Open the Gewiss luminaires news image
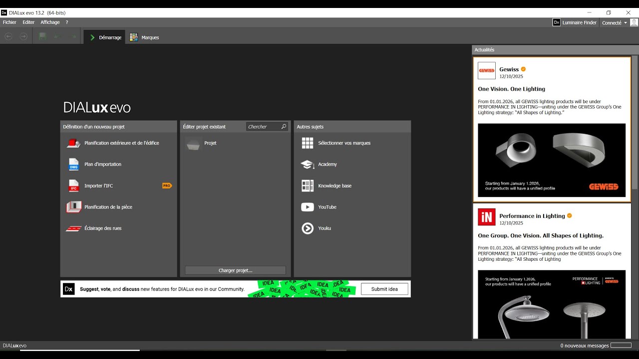Image resolution: width=639 pixels, height=359 pixels. 552,160
